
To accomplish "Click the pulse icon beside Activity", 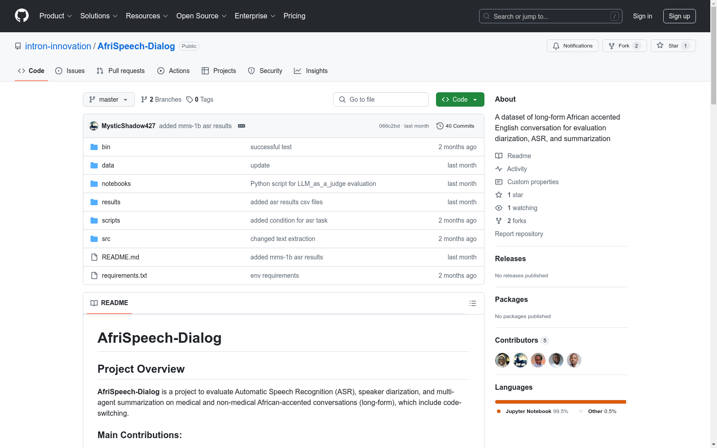I will (499, 169).
